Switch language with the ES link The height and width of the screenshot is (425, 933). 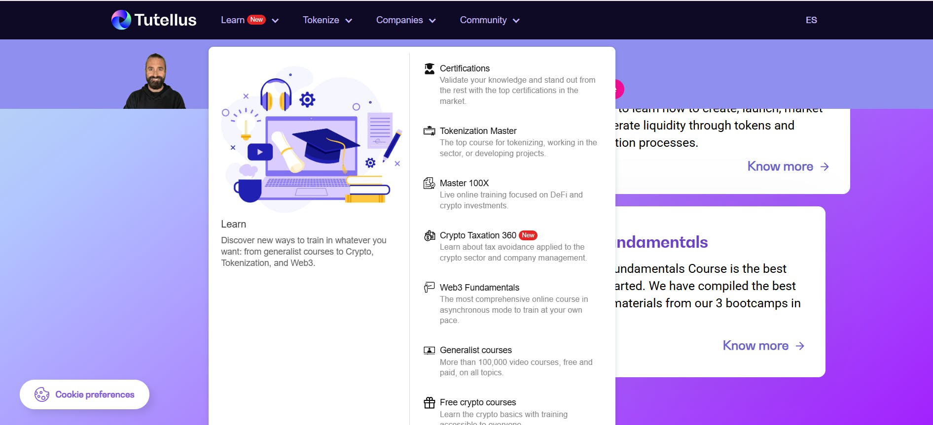(811, 20)
